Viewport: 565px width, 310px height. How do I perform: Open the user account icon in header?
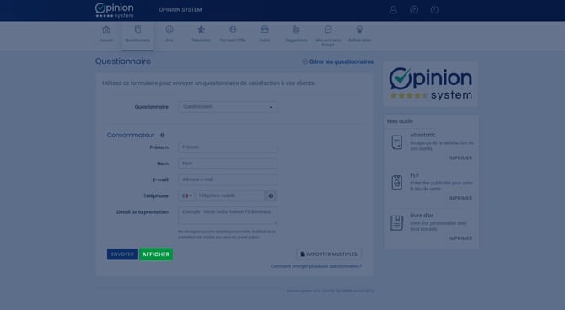(393, 10)
